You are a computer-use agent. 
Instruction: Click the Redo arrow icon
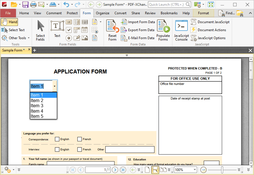78,5
